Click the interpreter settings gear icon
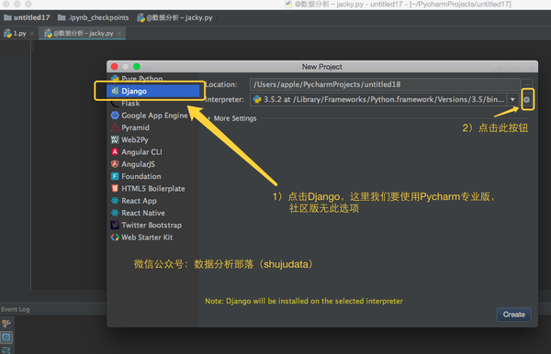The height and width of the screenshot is (354, 551). point(526,100)
